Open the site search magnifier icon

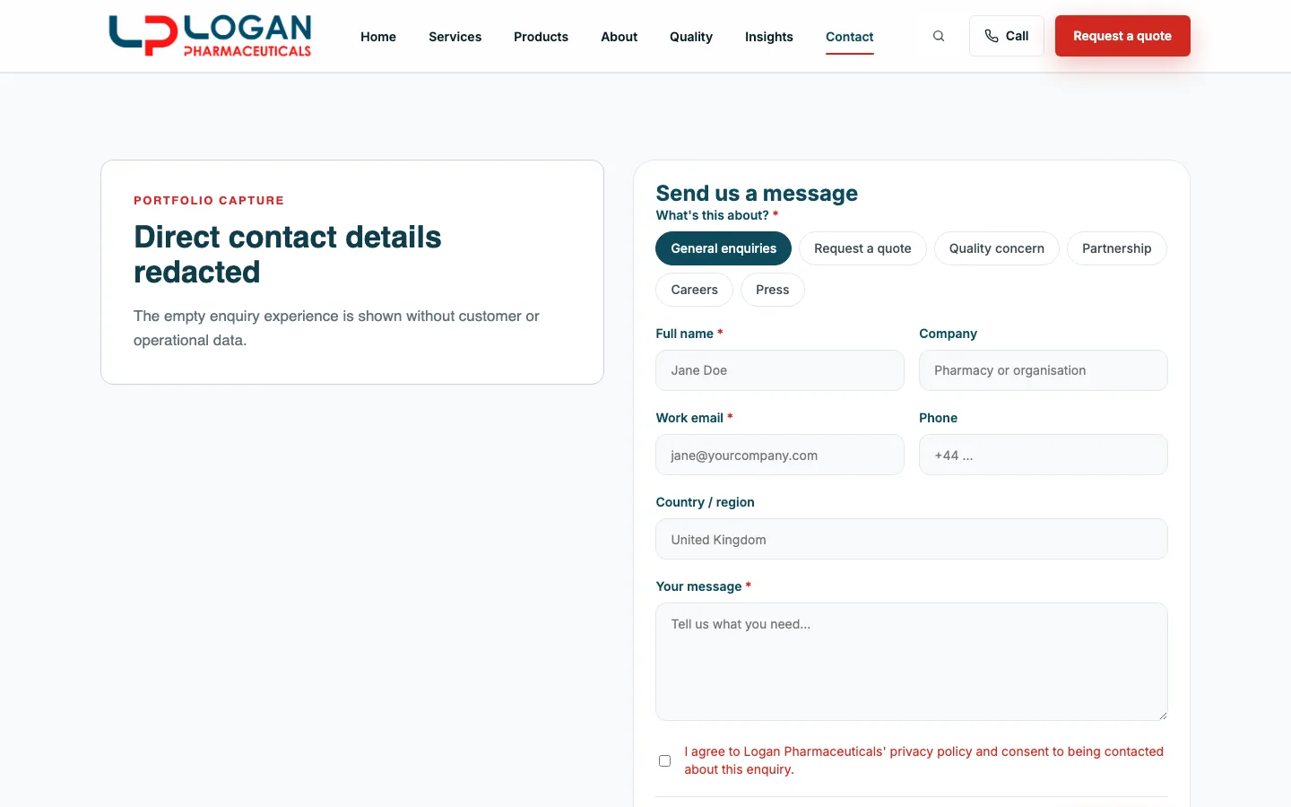939,36
